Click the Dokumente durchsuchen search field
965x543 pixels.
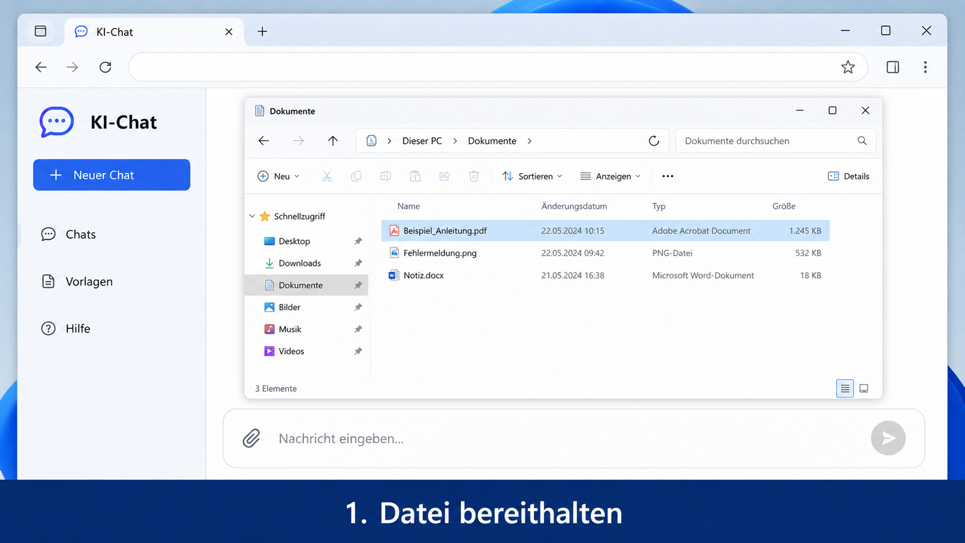pos(775,141)
